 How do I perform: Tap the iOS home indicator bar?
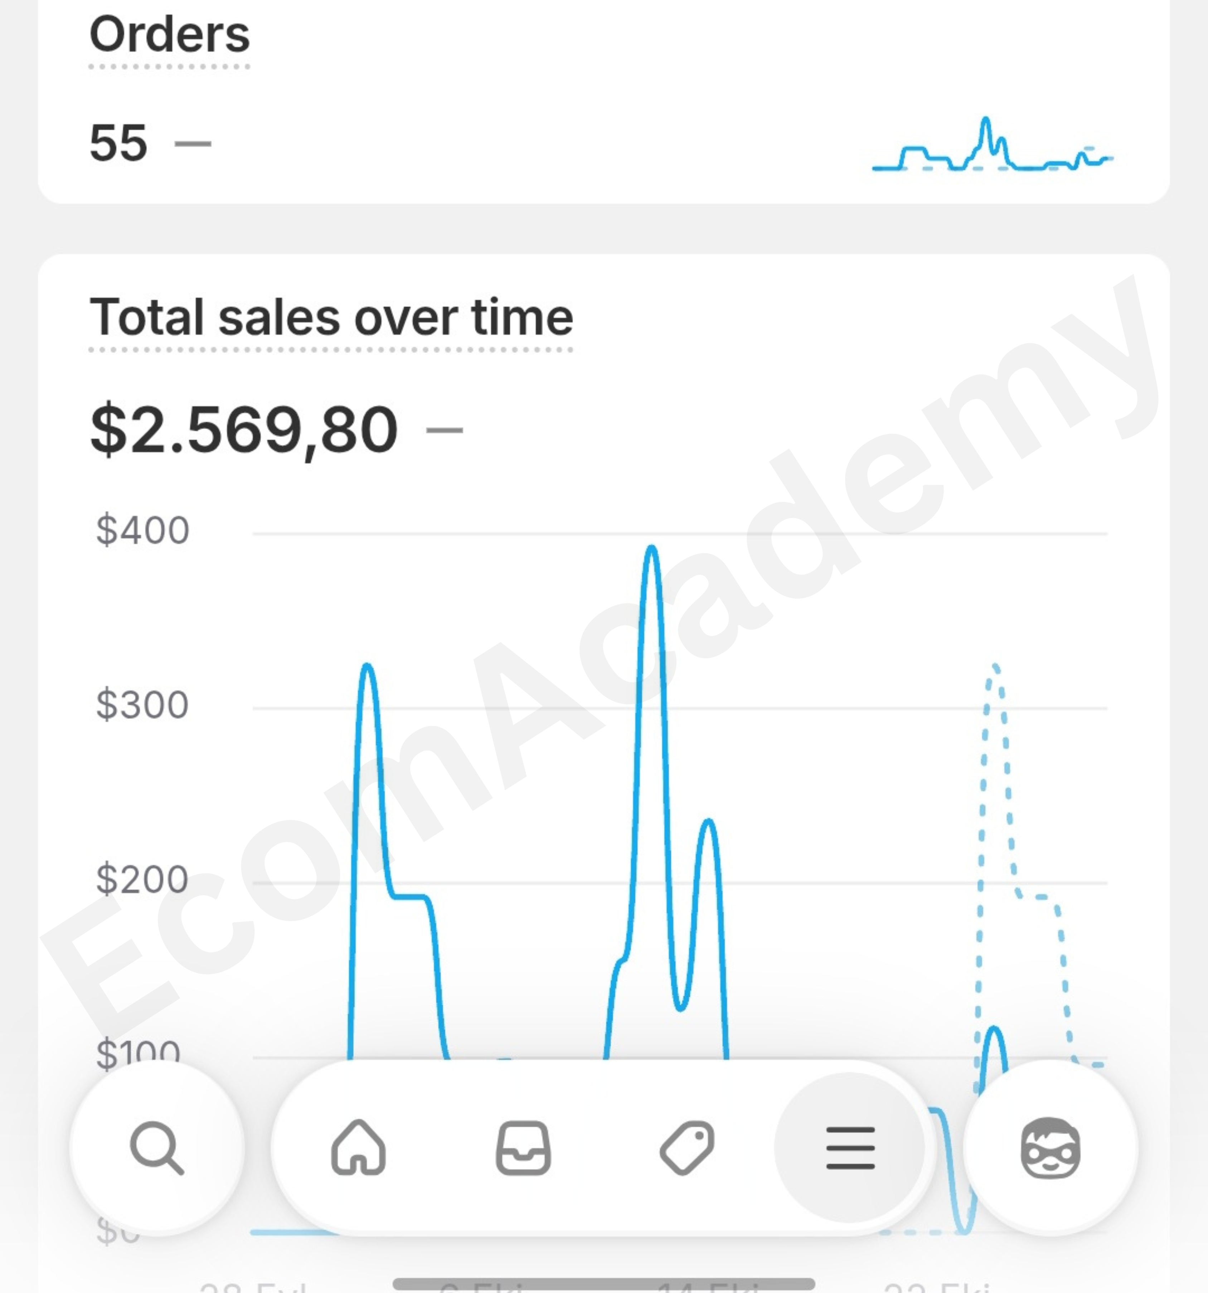pyautogui.click(x=604, y=1284)
